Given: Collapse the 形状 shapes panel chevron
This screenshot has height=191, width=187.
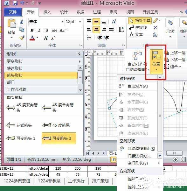Looking at the screenshot, I should tap(79, 53).
